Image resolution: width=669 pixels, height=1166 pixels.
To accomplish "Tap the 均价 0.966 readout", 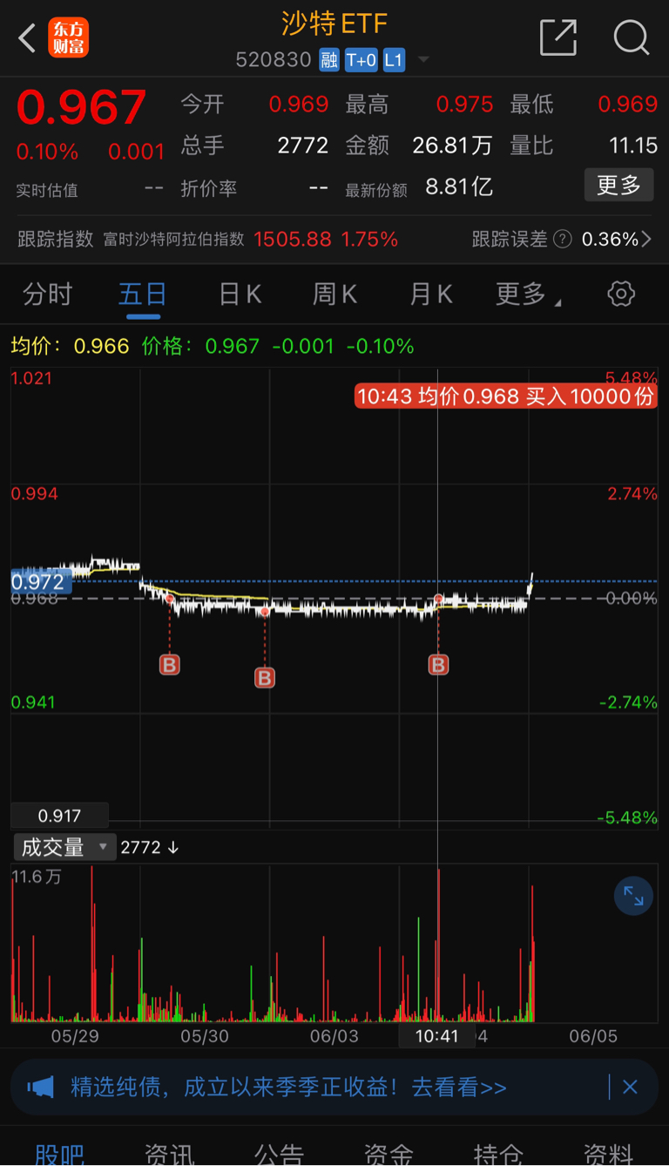I will coord(70,346).
